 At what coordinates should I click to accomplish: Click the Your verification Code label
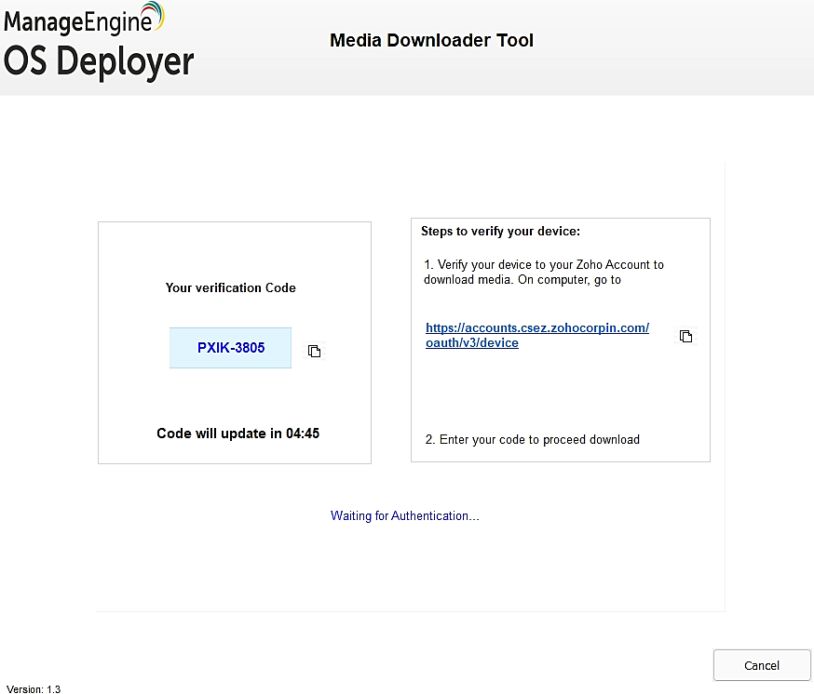point(230,287)
